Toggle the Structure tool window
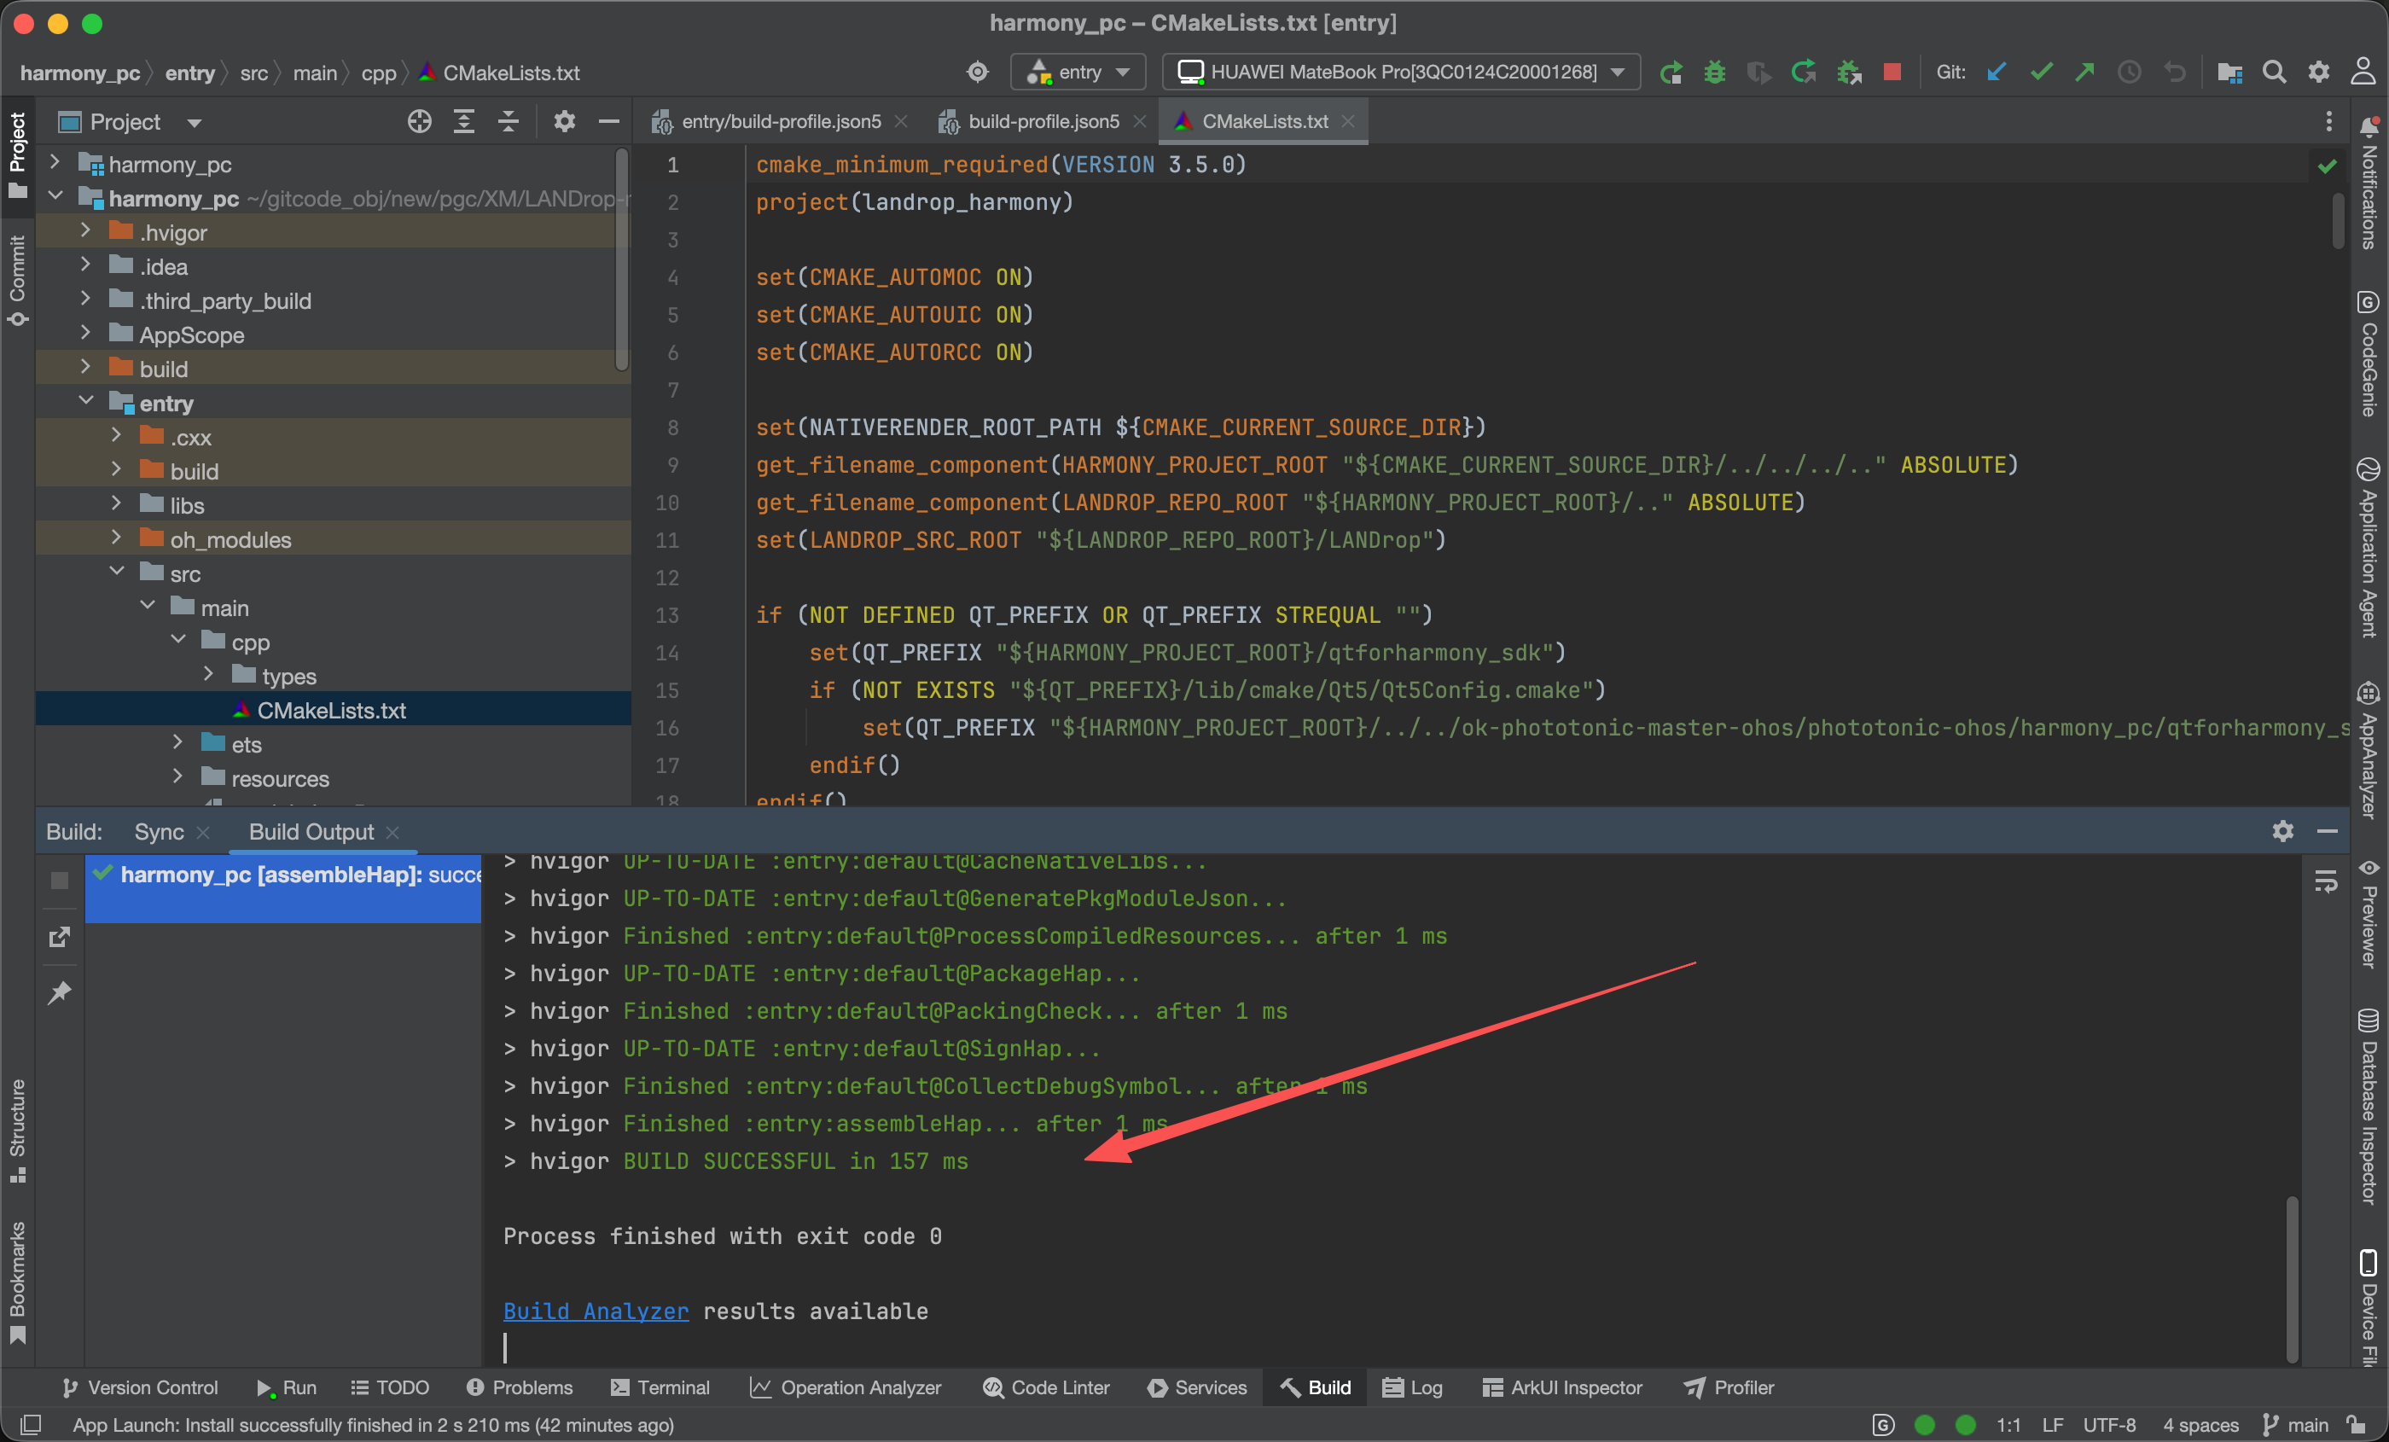Viewport: 2389px width, 1442px height. [17, 1131]
